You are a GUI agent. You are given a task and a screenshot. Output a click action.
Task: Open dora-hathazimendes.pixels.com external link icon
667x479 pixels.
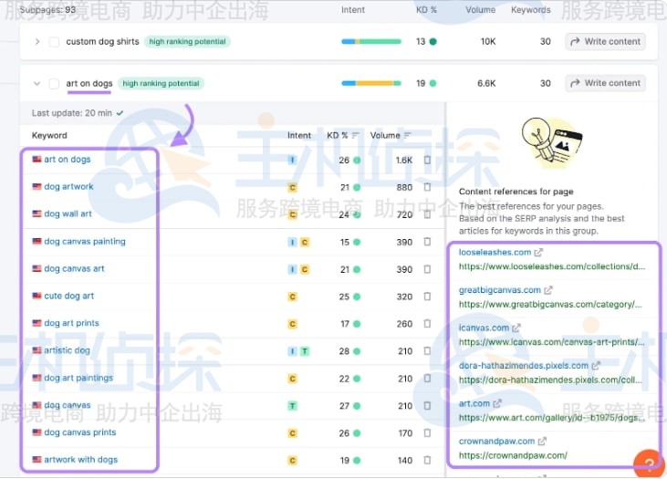[596, 366]
